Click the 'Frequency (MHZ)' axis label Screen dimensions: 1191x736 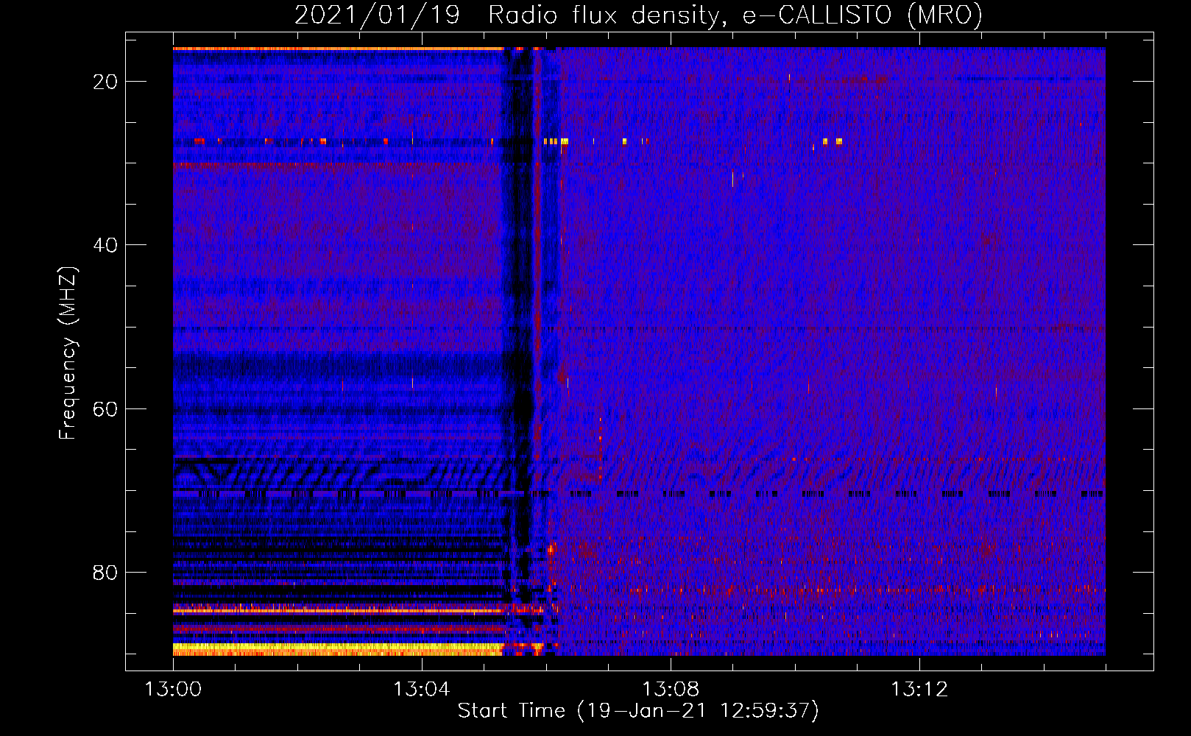point(68,353)
